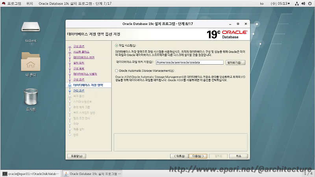Maximize the Oracle installer window
315x177 pixels.
[x=238, y=24]
